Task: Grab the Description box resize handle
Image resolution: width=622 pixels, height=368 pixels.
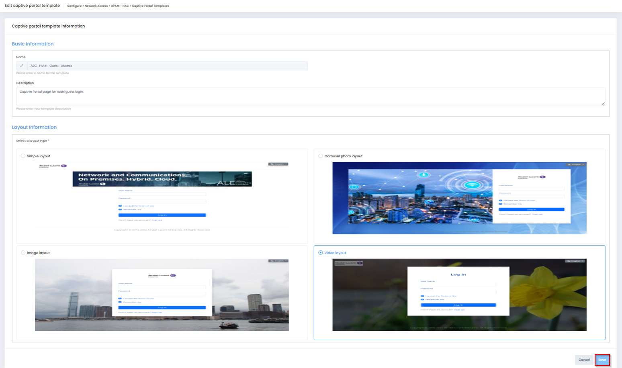Action: [603, 104]
